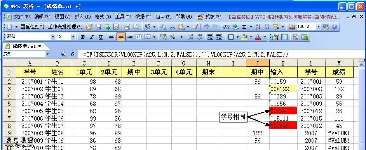The height and width of the screenshot is (150, 366).
Task: Open fill color dropdown arrow
Action: (251, 37)
